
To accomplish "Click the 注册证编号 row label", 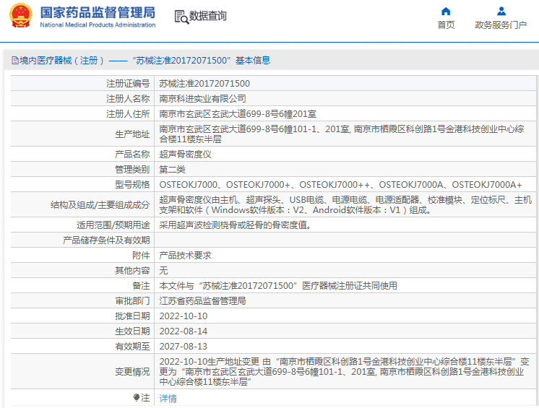I will tap(128, 84).
